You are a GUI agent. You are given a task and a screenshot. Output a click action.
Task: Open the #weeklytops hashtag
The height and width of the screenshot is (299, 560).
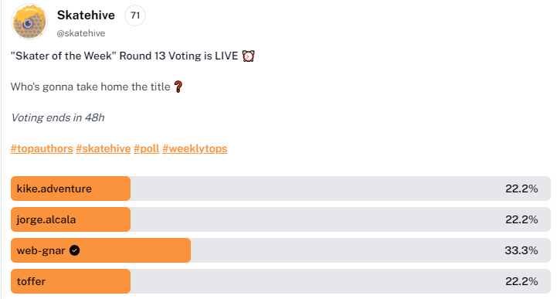(195, 148)
